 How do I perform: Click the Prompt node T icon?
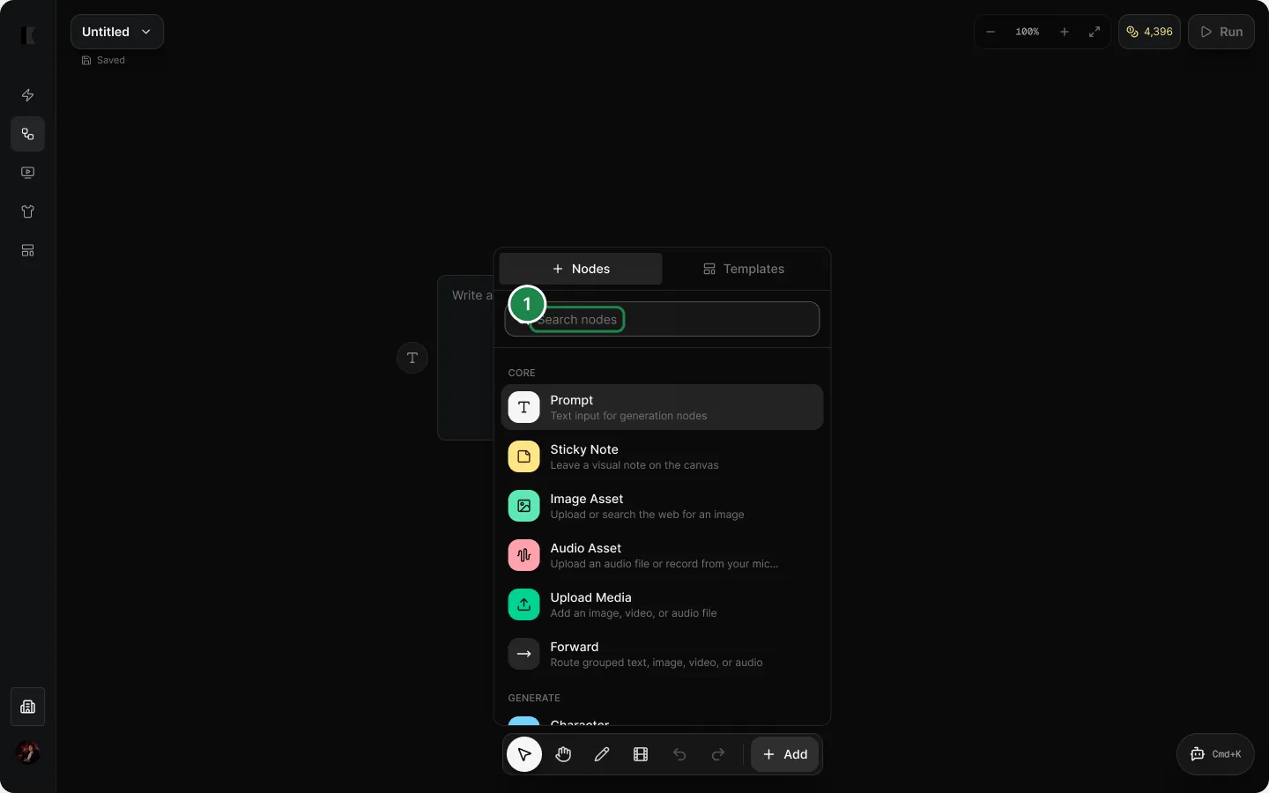524,407
